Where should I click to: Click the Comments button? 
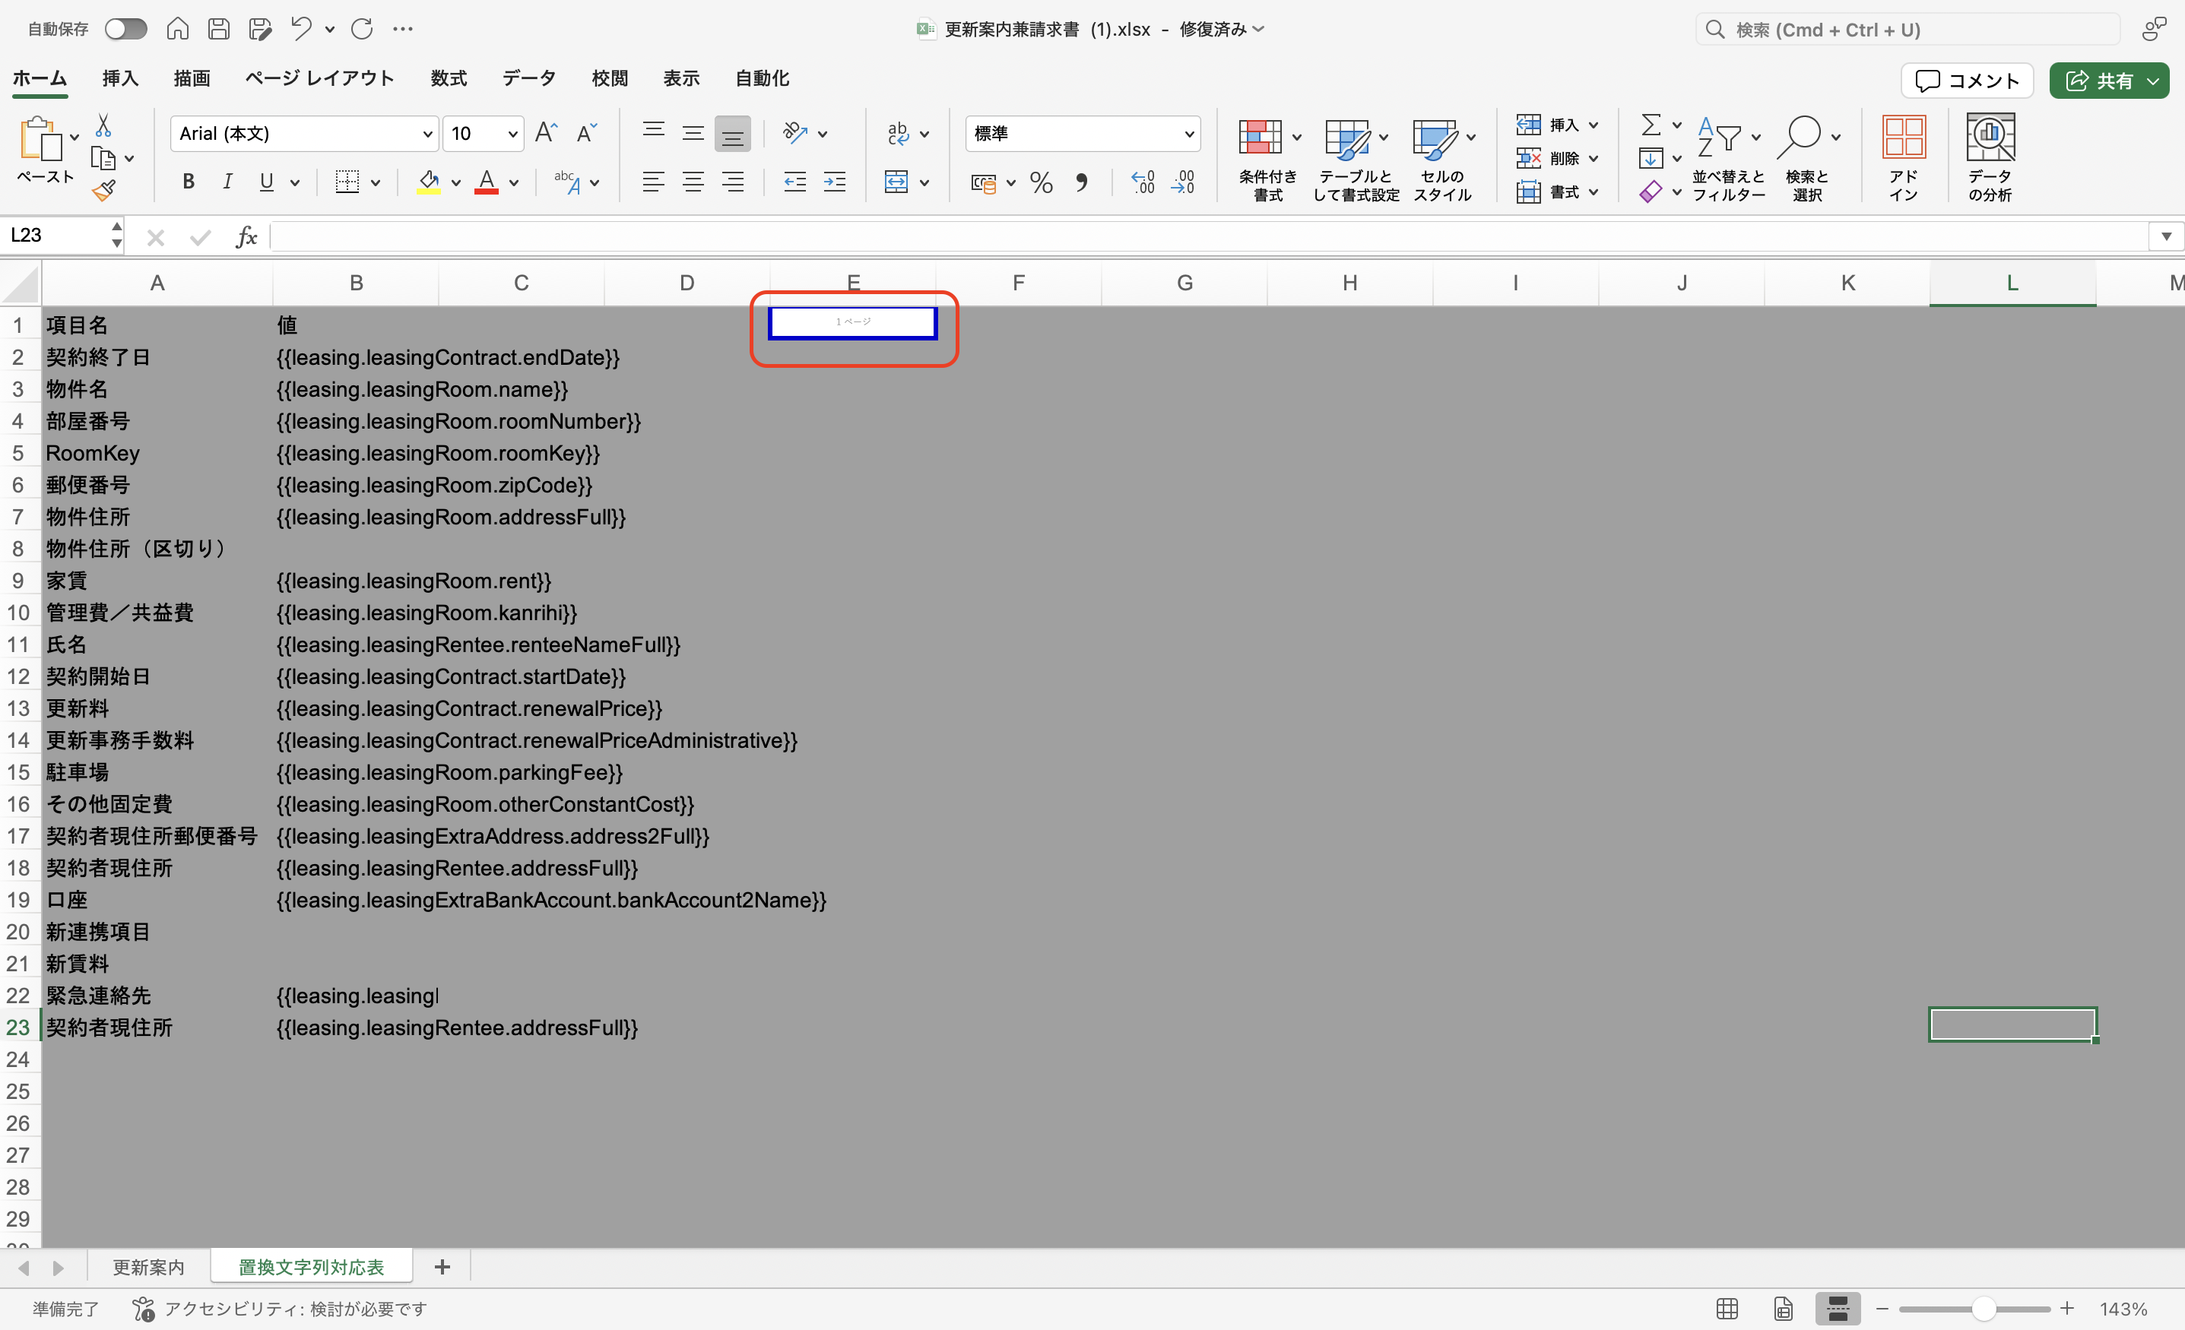pyautogui.click(x=1967, y=81)
